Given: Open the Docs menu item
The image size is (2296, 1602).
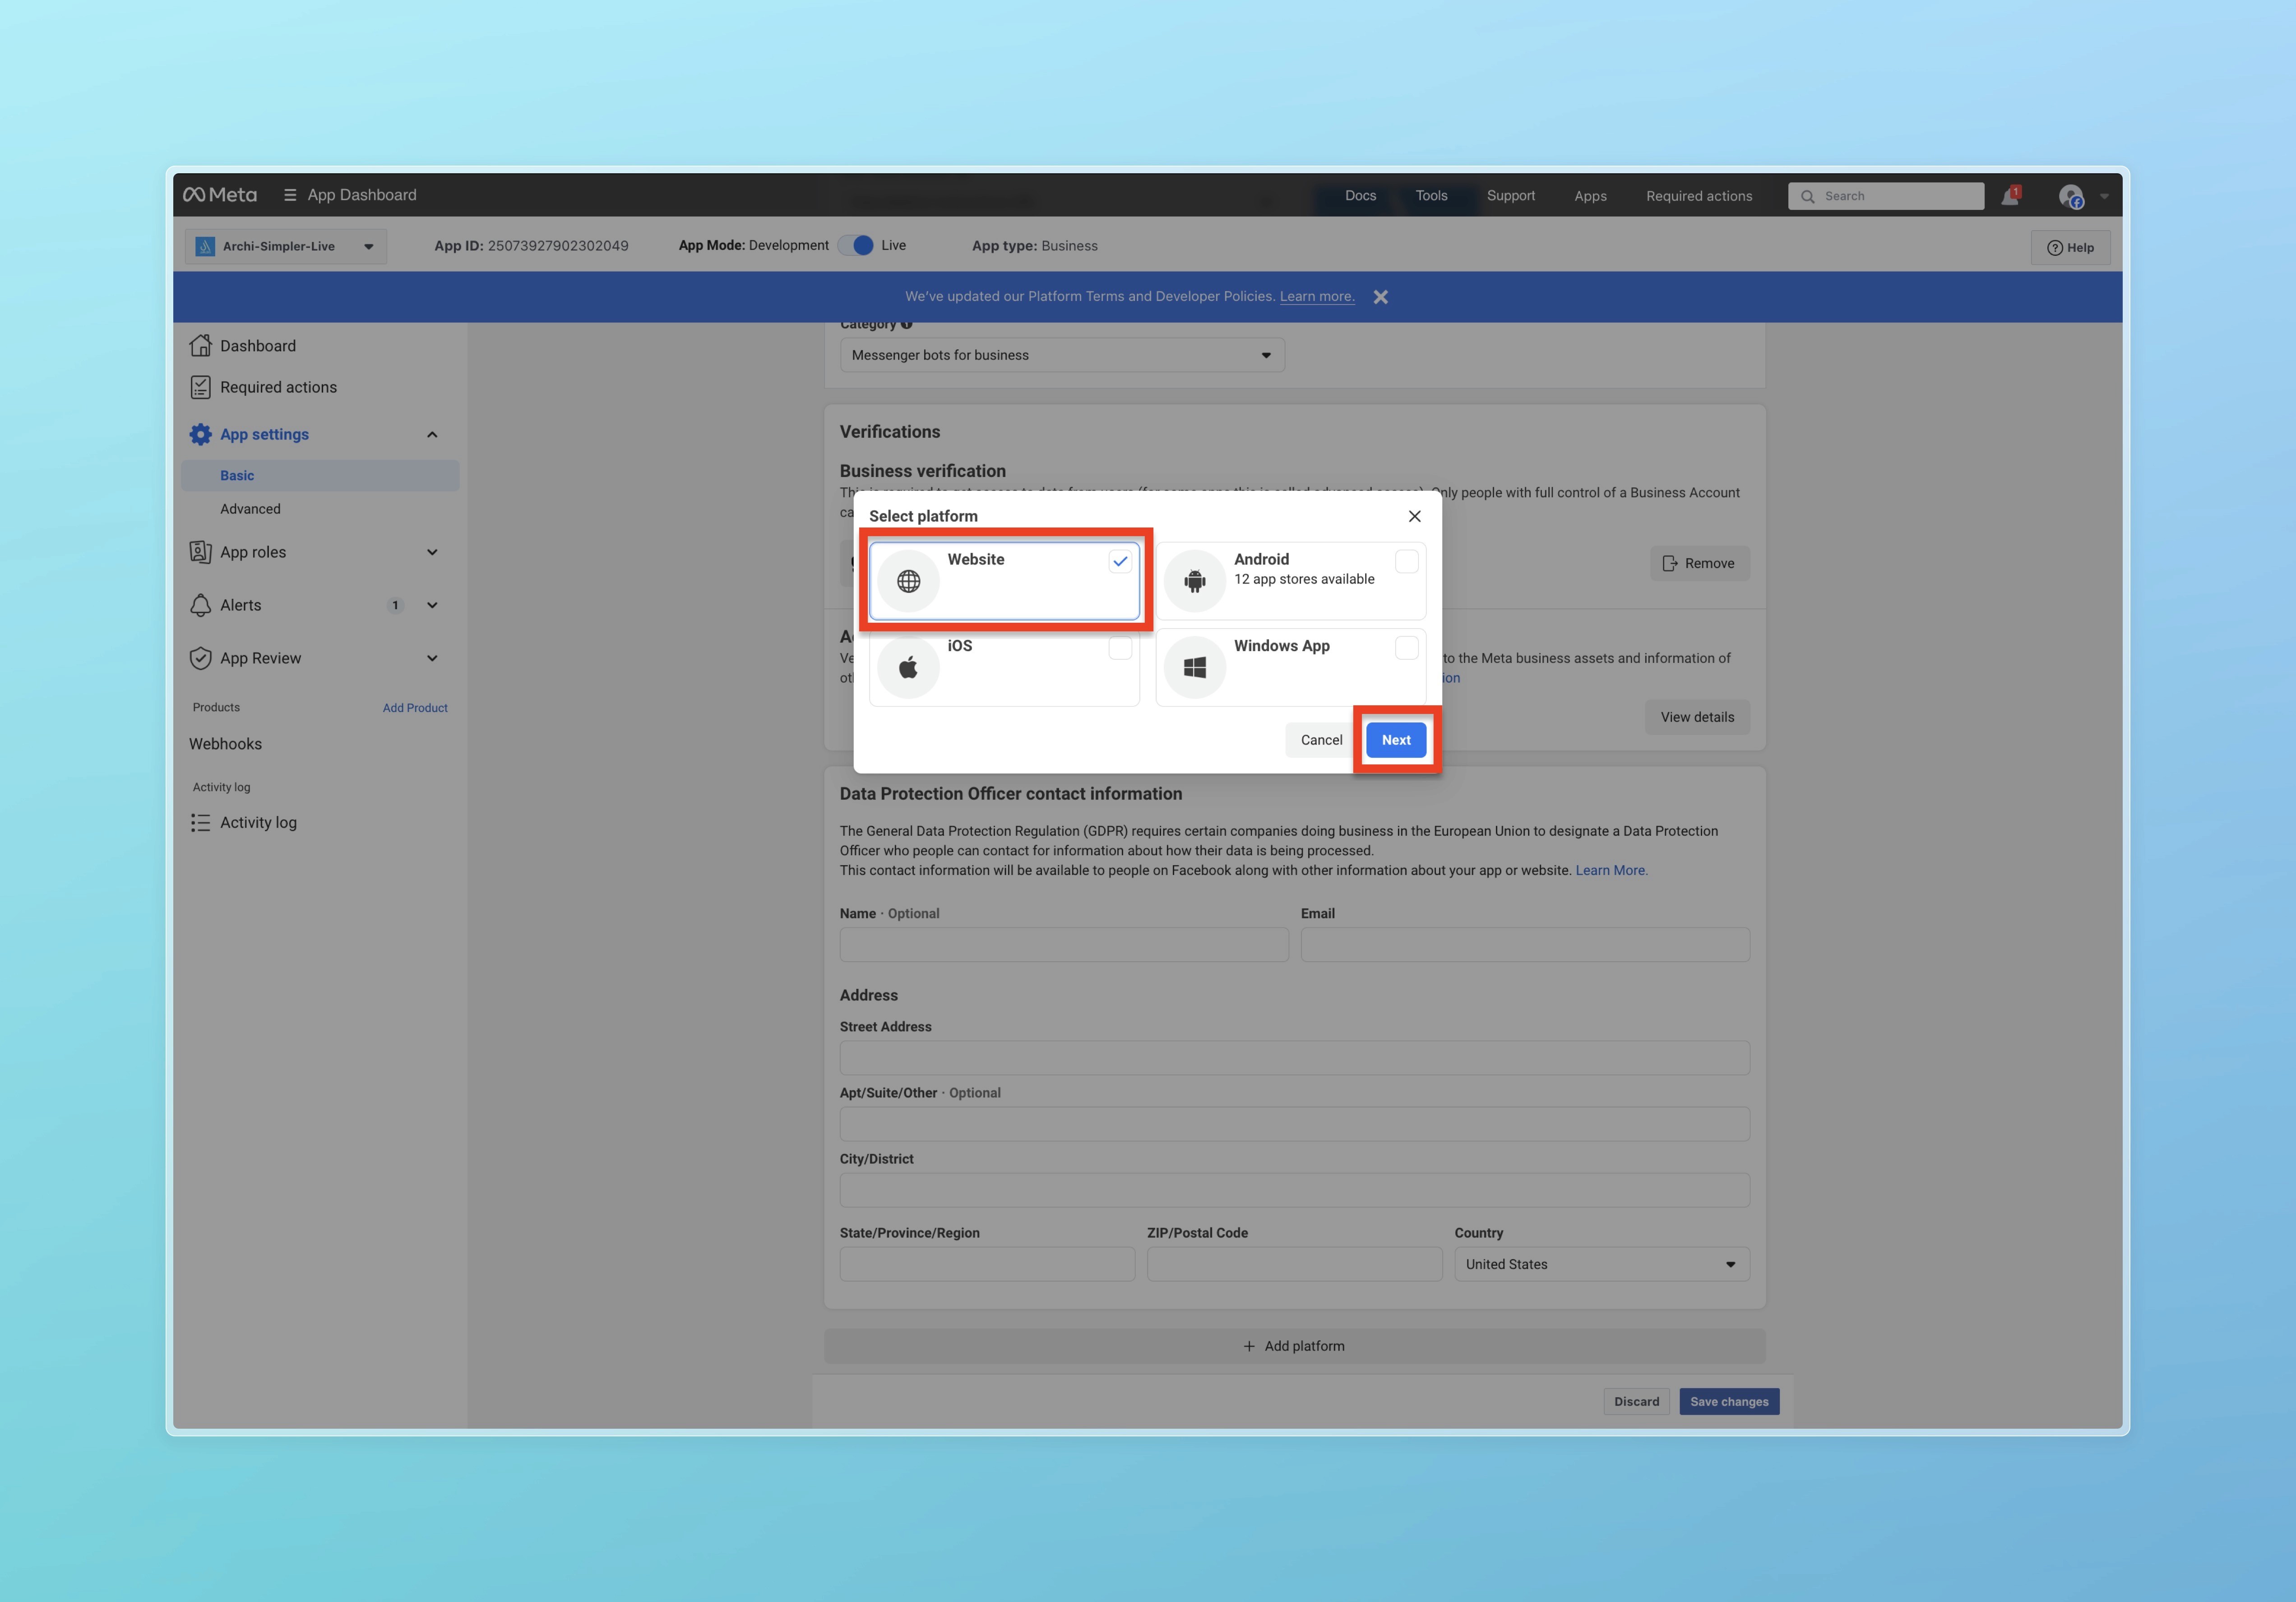Looking at the screenshot, I should tap(1360, 196).
